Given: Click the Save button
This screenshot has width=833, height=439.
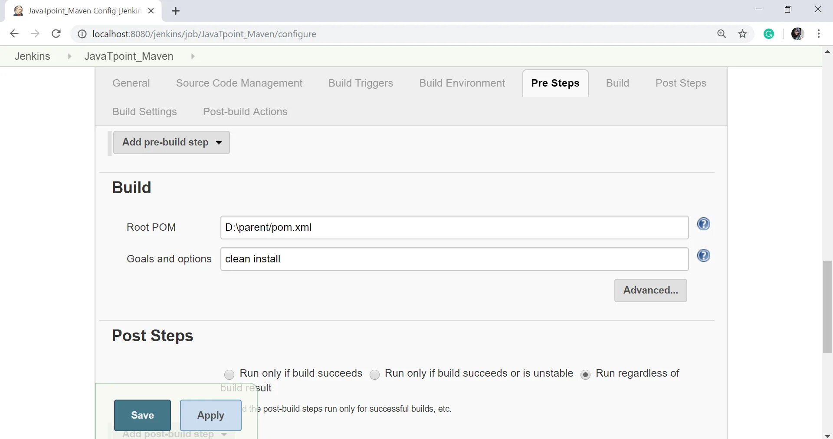Looking at the screenshot, I should click(142, 415).
